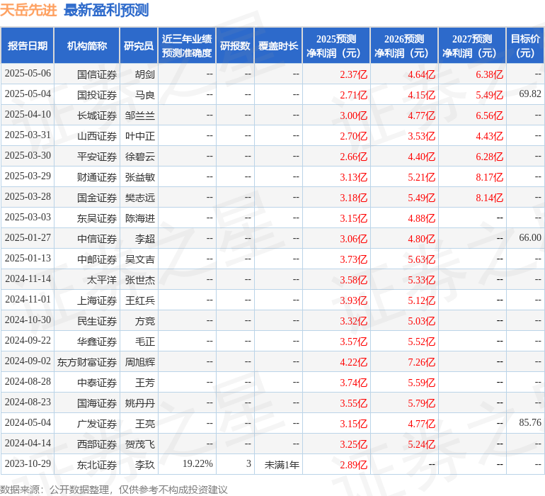Click analyst 徐碧云

click(x=139, y=157)
